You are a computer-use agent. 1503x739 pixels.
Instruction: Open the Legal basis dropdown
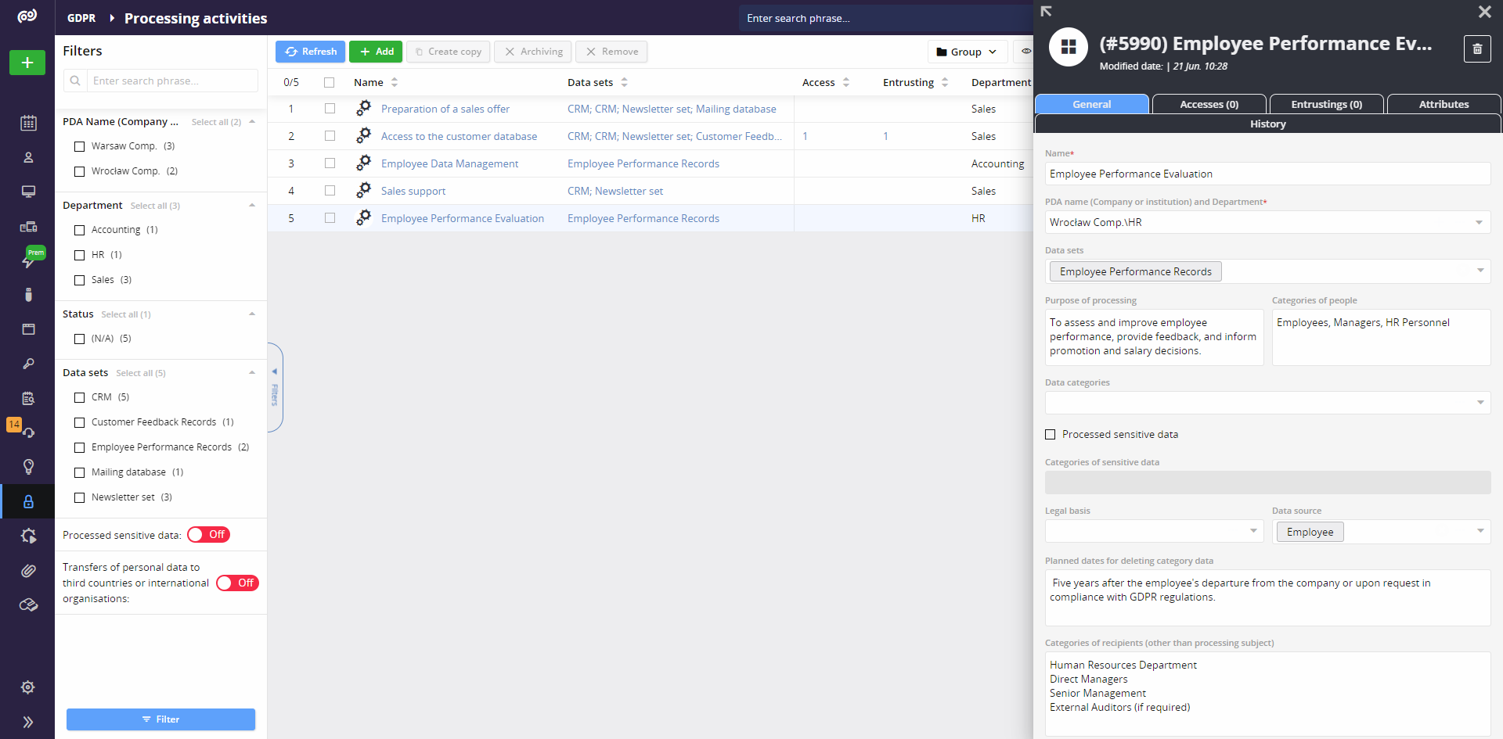(1154, 531)
